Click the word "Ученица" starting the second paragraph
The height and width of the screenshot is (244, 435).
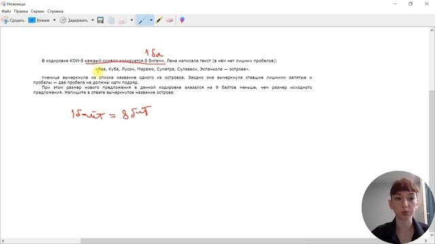[50, 77]
